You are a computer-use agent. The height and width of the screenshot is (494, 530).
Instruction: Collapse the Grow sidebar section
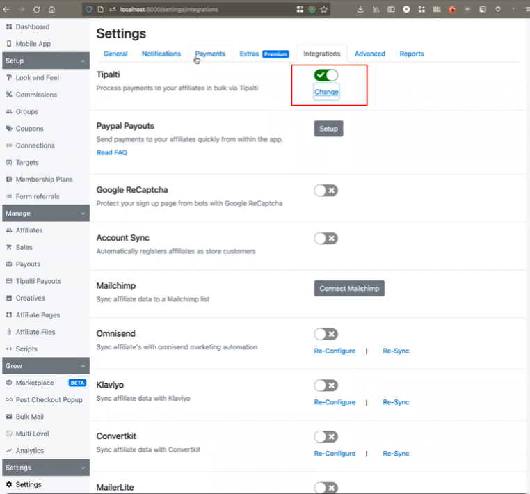tap(83, 366)
